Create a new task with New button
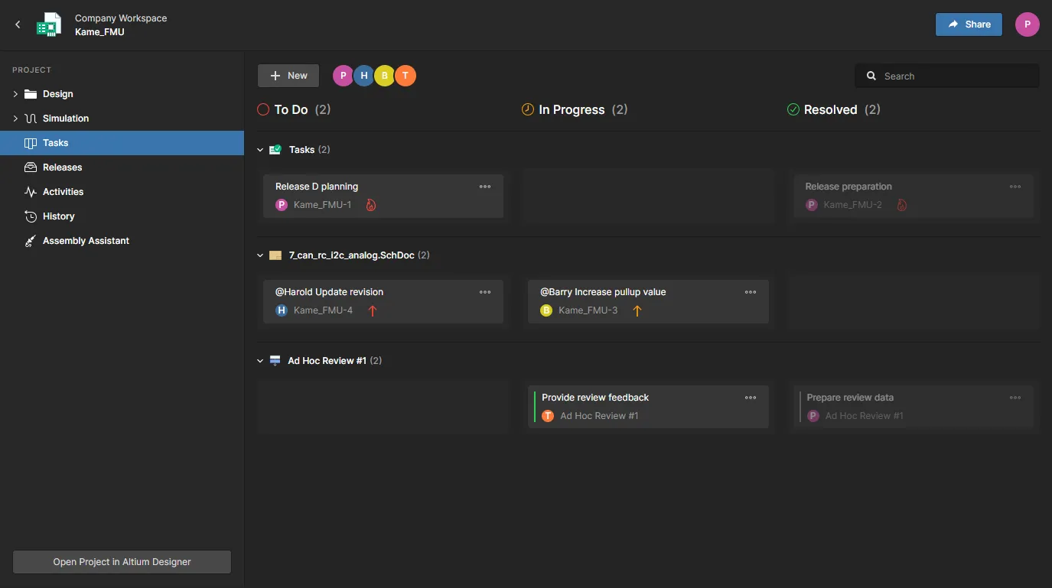Image resolution: width=1052 pixels, height=588 pixels. (288, 76)
